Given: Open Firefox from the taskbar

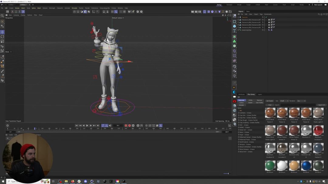Looking at the screenshot, I should [73, 182].
